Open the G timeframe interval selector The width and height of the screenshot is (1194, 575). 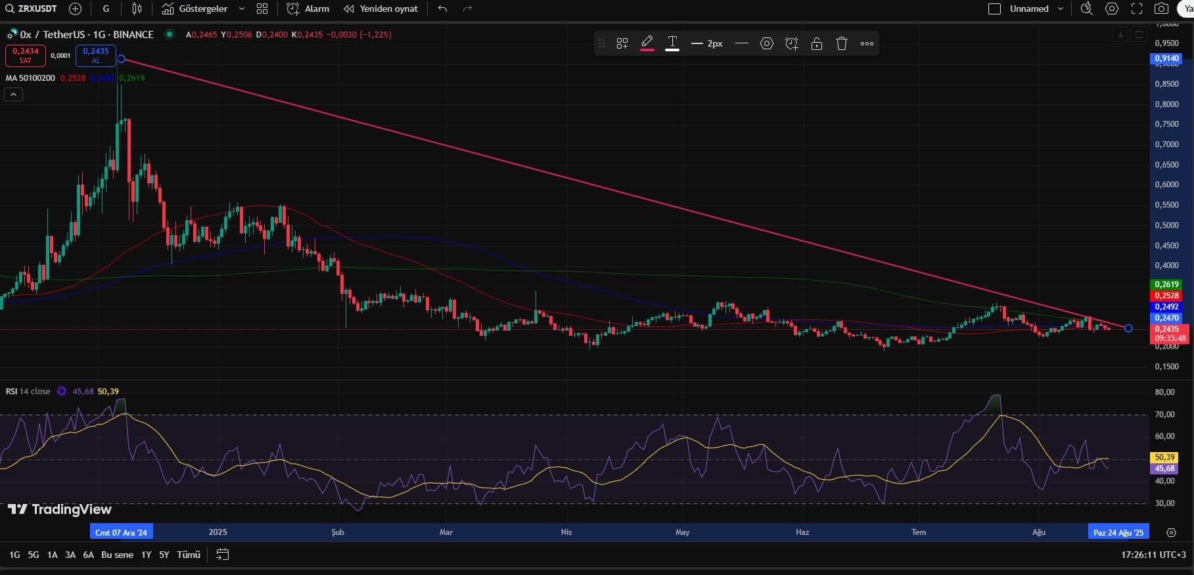pyautogui.click(x=106, y=9)
